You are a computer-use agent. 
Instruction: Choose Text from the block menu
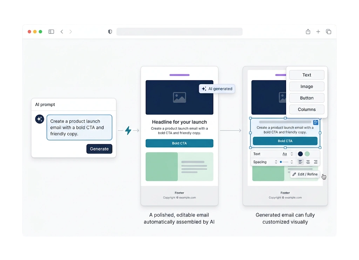pos(307,75)
